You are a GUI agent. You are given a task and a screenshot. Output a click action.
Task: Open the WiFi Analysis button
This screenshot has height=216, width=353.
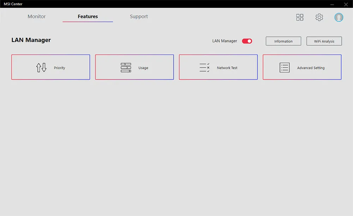tap(324, 41)
